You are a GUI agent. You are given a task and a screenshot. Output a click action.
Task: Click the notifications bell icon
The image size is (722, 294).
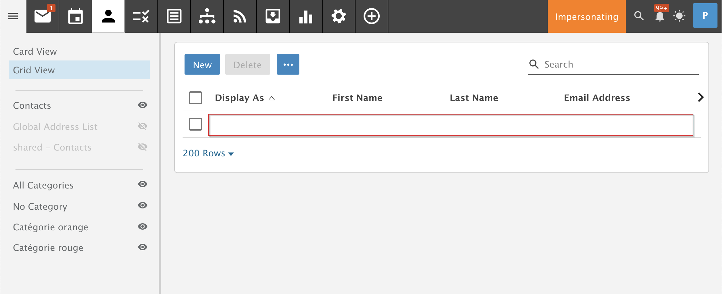click(660, 16)
